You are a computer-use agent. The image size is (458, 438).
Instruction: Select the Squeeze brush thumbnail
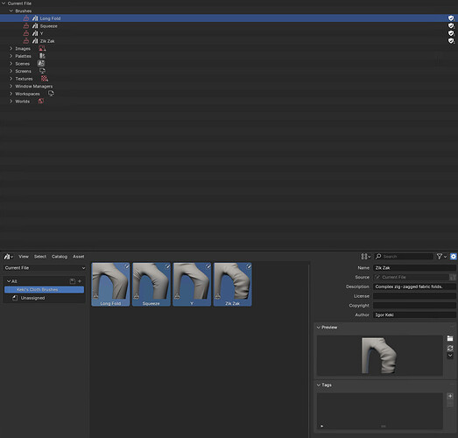click(151, 285)
